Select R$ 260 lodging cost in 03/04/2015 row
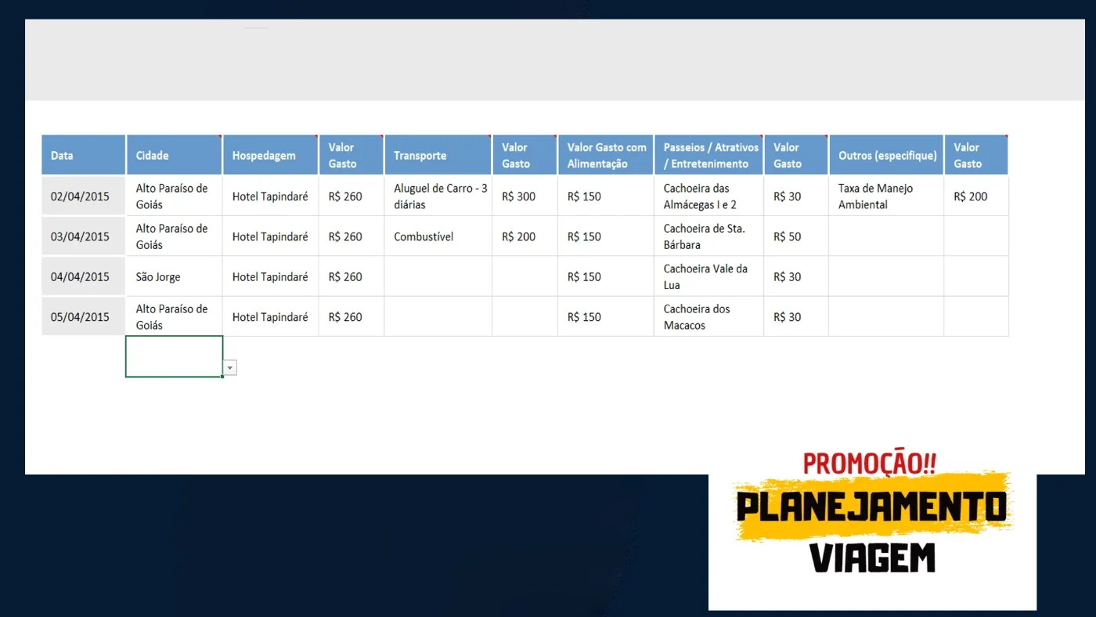 pyautogui.click(x=352, y=236)
